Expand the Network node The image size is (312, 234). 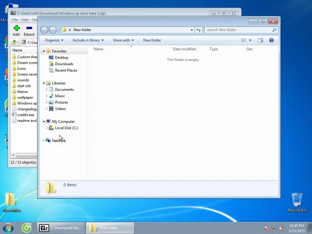tap(44, 141)
